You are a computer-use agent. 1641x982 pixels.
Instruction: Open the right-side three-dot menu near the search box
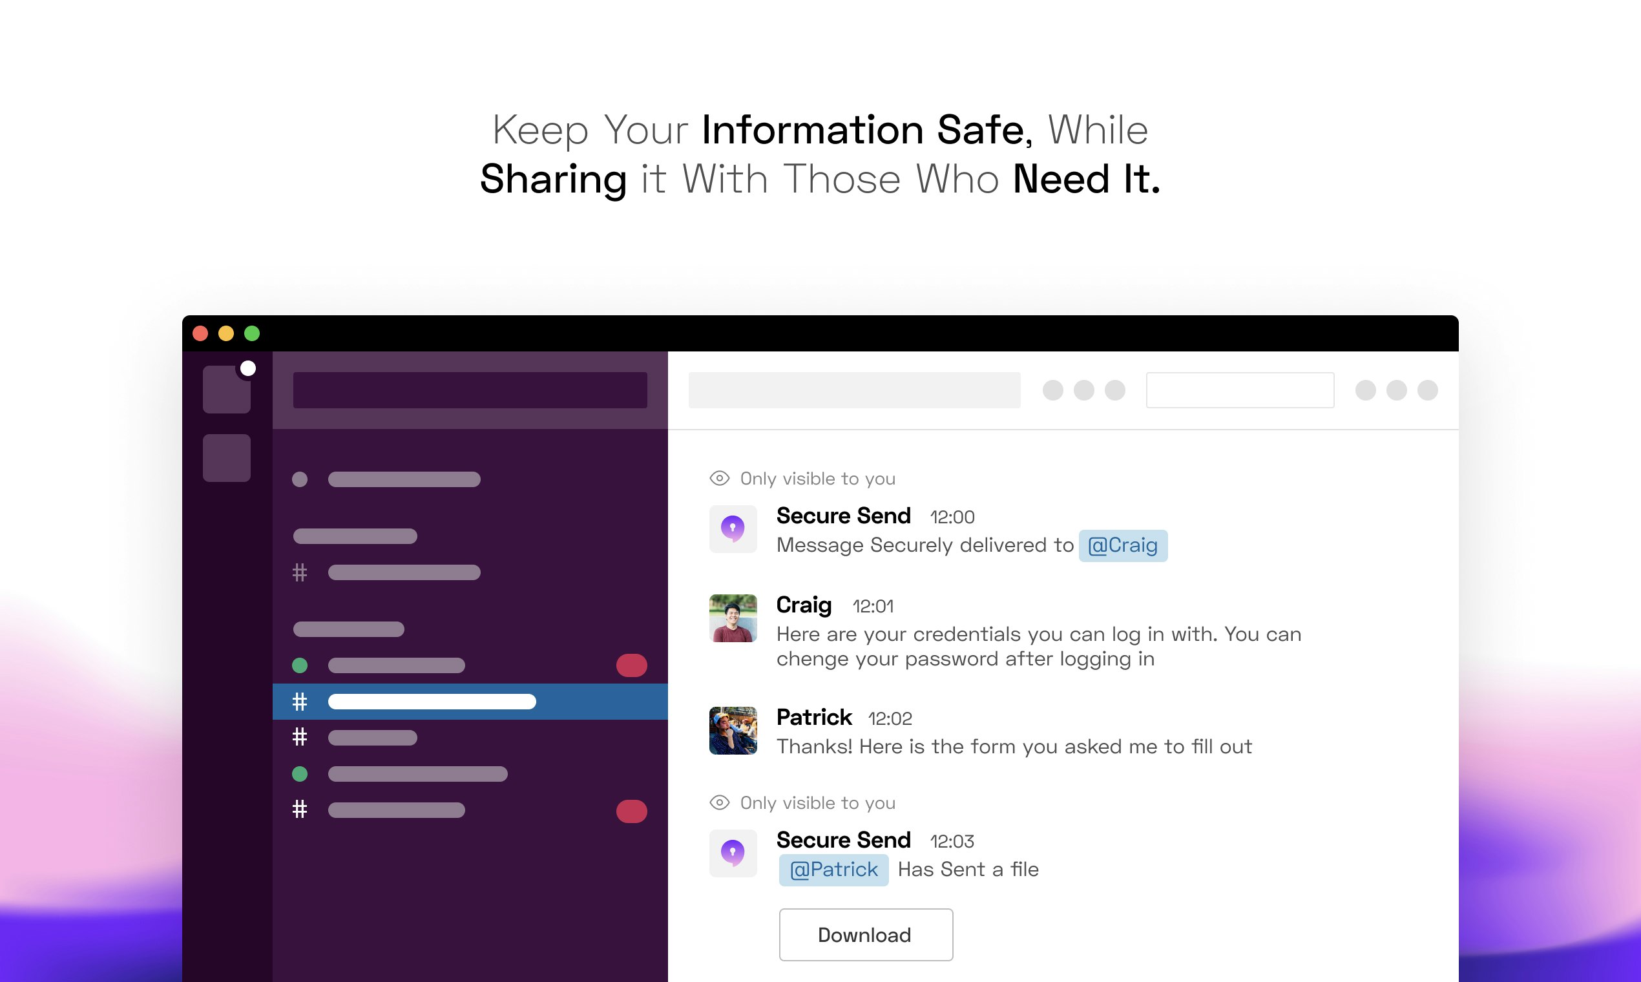pos(1395,390)
